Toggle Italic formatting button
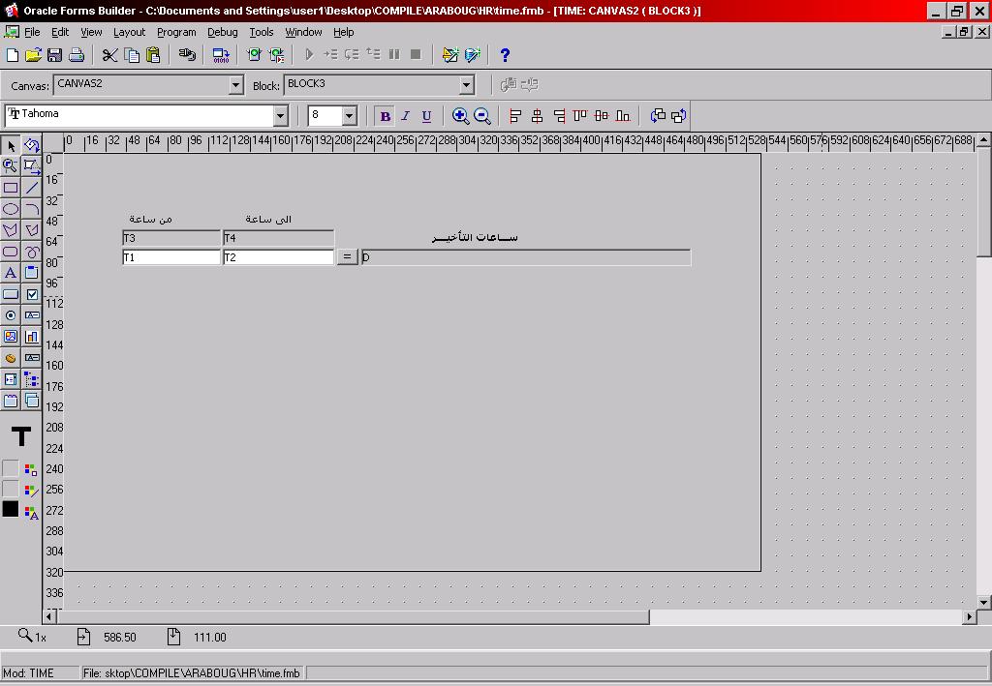This screenshot has height=686, width=992. (x=406, y=116)
